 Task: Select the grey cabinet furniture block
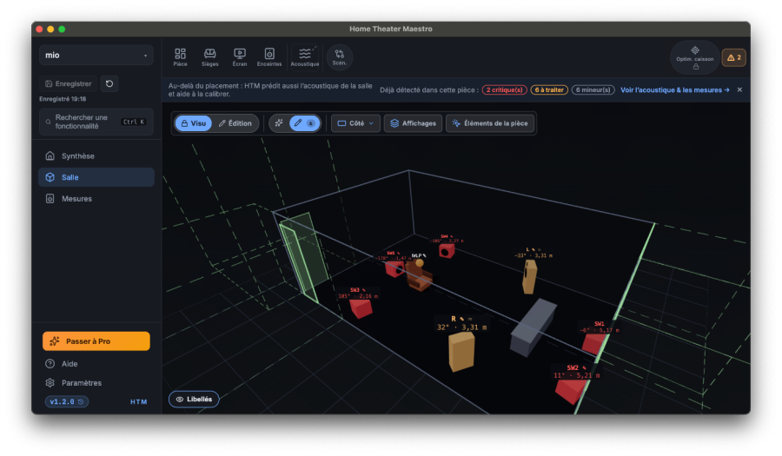coord(533,327)
